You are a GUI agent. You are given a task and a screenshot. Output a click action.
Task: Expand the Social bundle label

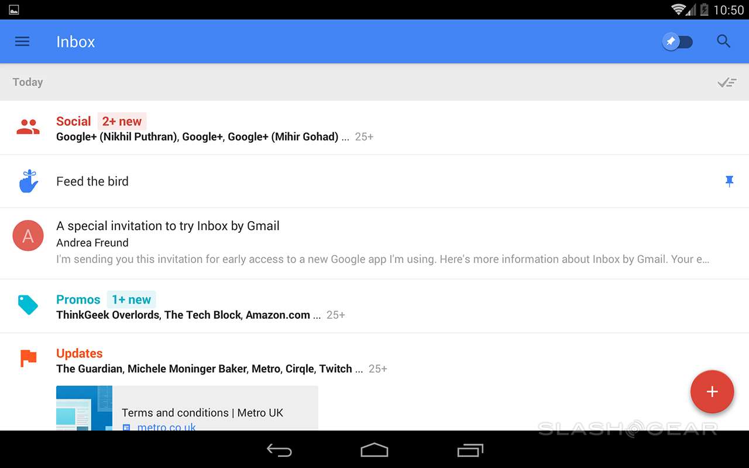74,121
